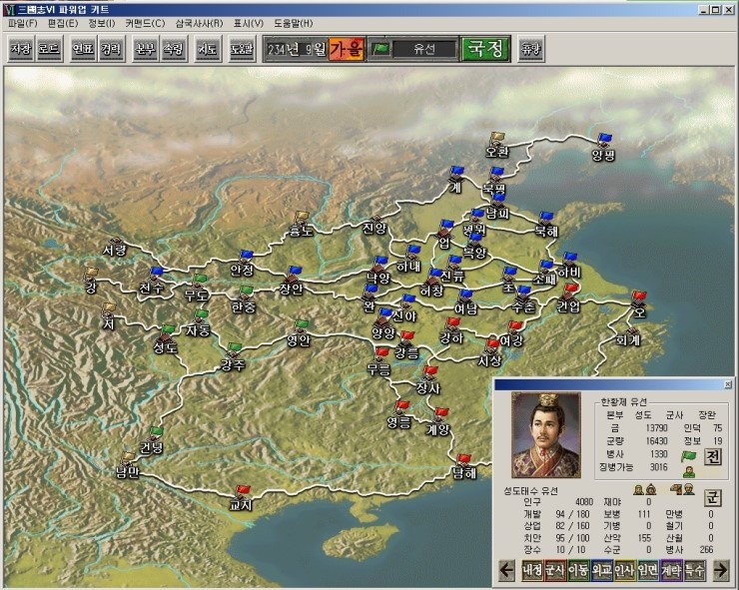Open the 임면 appointment command
The height and width of the screenshot is (590, 739).
tap(647, 570)
